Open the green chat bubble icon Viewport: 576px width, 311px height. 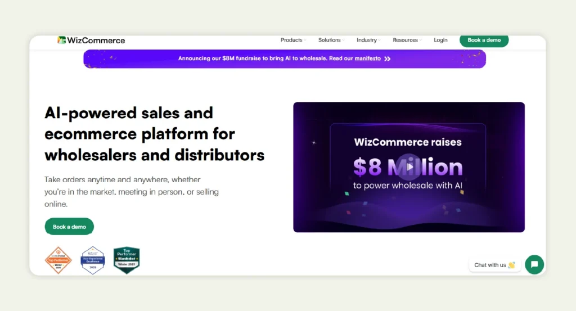(x=534, y=264)
